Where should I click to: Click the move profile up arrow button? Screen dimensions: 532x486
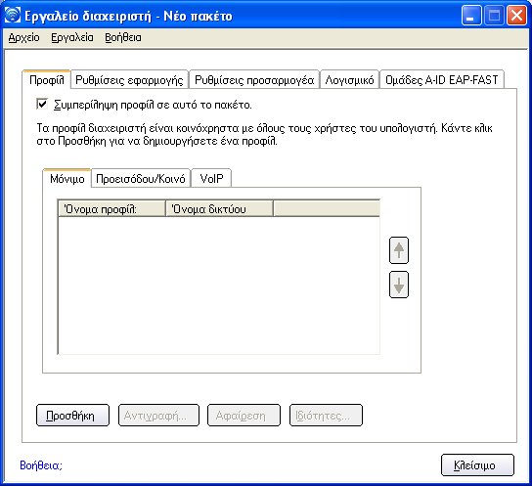pyautogui.click(x=399, y=250)
